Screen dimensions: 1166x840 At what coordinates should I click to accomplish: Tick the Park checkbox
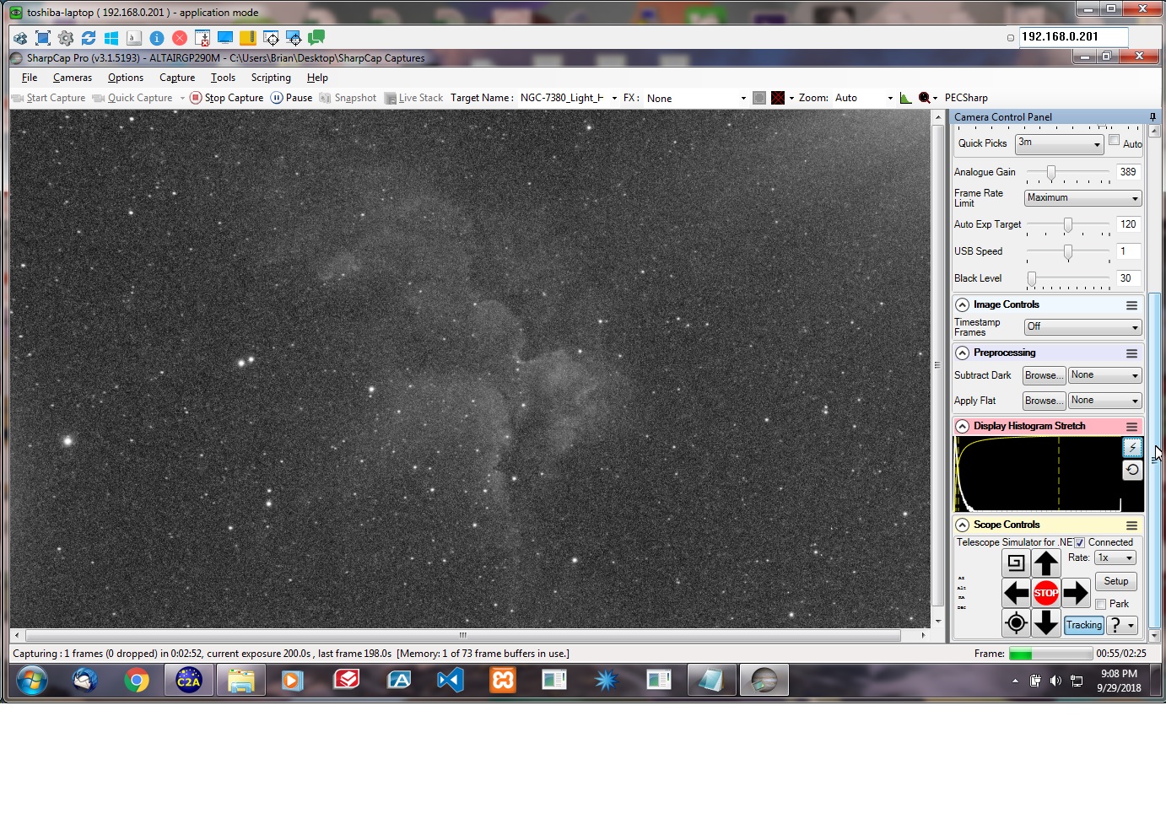(x=1100, y=605)
